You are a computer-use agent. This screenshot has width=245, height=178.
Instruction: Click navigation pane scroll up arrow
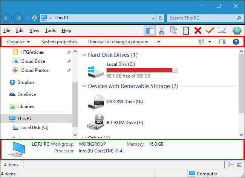tap(75, 51)
